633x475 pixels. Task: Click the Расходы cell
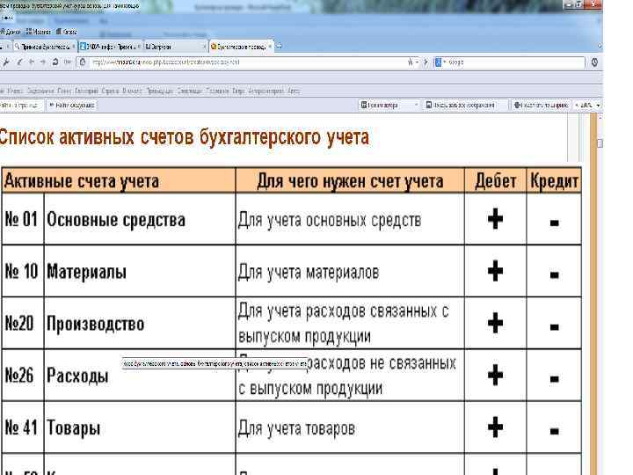point(140,376)
